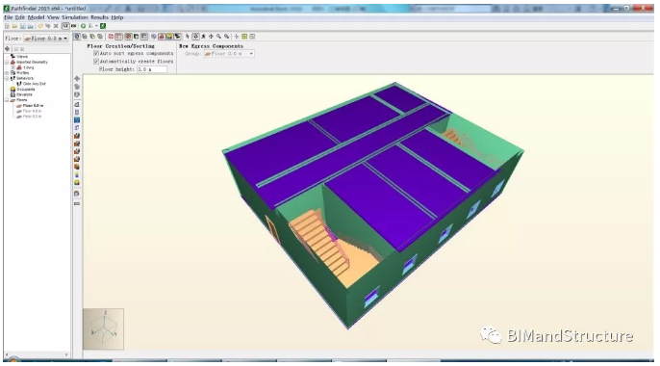The image size is (660, 366).
Task: Toggle Automatically create floors checkbox
Action: [x=96, y=61]
